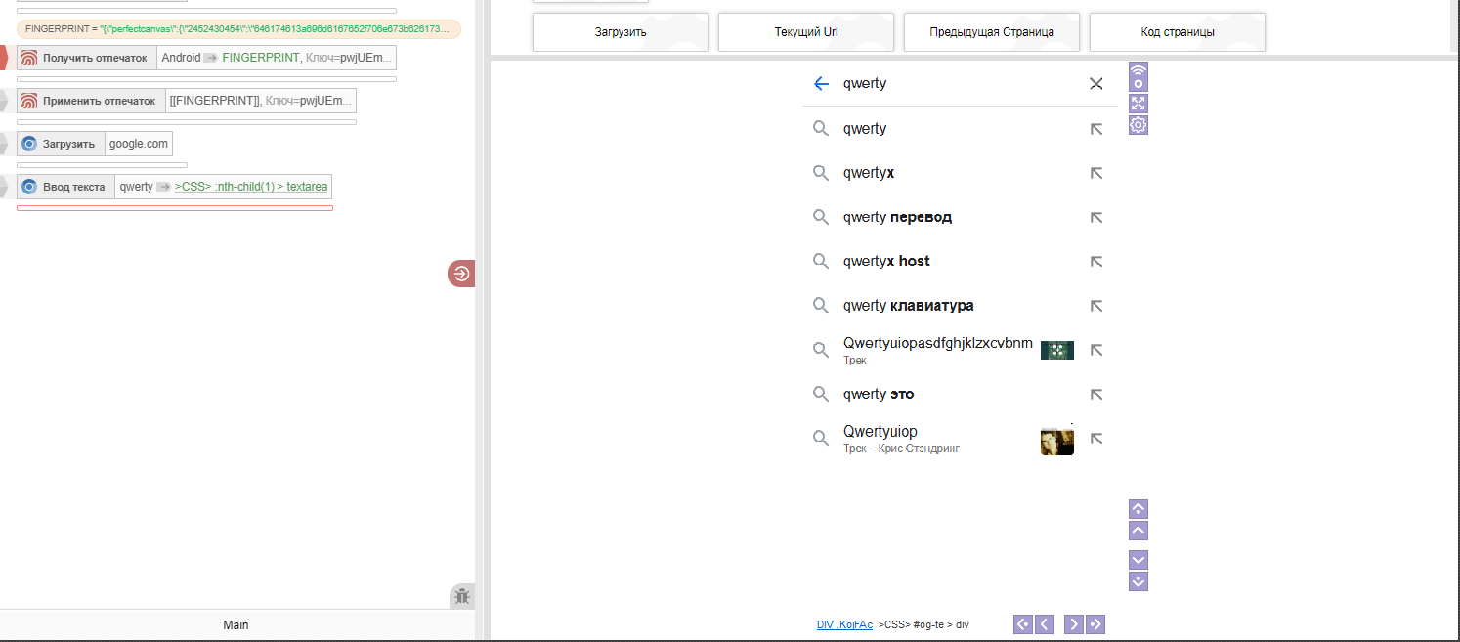This screenshot has height=642, width=1460.
Task: Click the fullscreen expand arrows icon
Action: pyautogui.click(x=1138, y=103)
